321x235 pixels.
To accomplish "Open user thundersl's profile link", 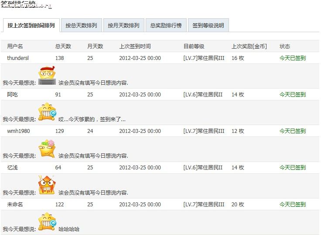I will pos(18,58).
